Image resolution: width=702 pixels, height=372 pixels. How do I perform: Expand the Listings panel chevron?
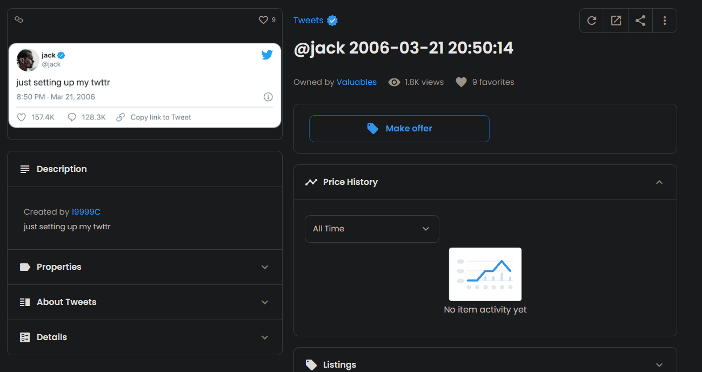tap(659, 365)
